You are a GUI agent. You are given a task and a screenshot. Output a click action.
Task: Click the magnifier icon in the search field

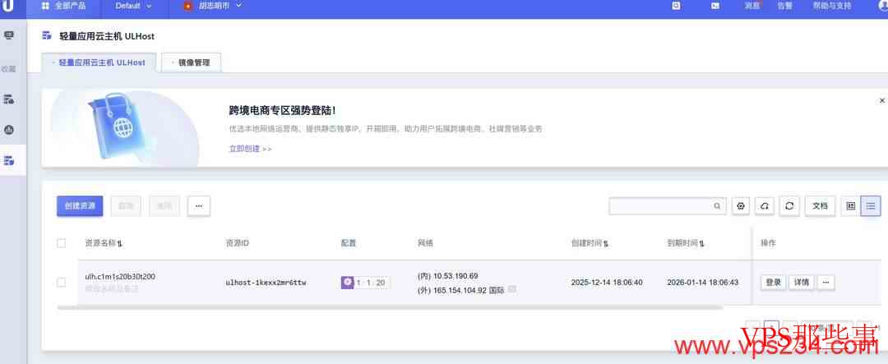[x=717, y=206]
